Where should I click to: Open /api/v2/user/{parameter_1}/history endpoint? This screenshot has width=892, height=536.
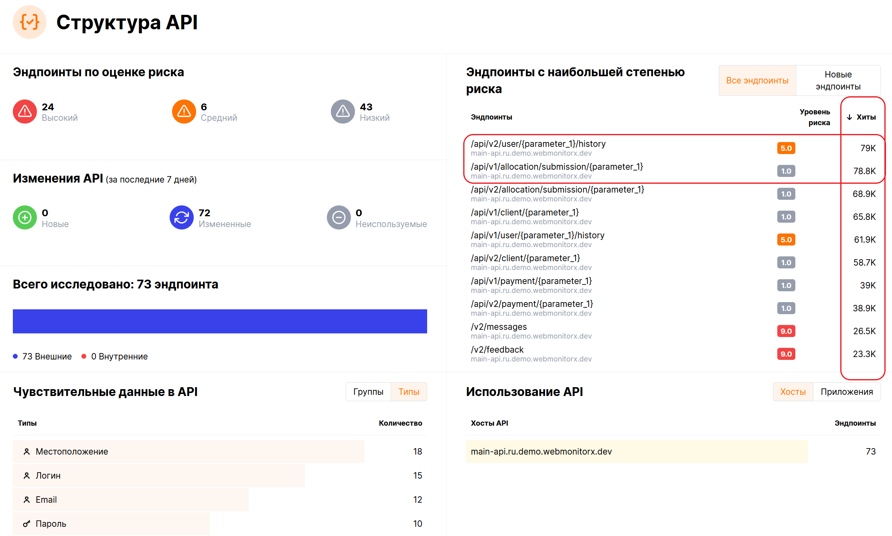(538, 144)
